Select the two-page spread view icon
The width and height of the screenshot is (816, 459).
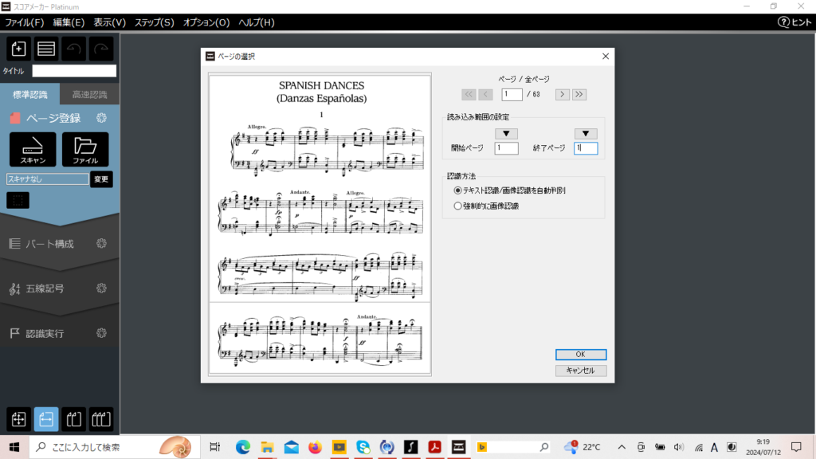[73, 418]
